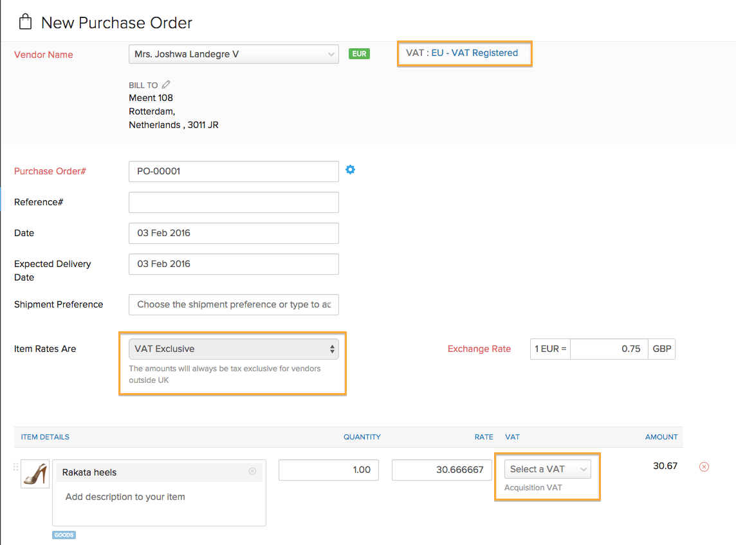The width and height of the screenshot is (736, 545).
Task: Click the Shipment Preference field
Action: [234, 304]
